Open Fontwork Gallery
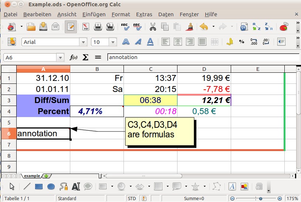The height and width of the screenshot is (202, 301). coord(232,186)
